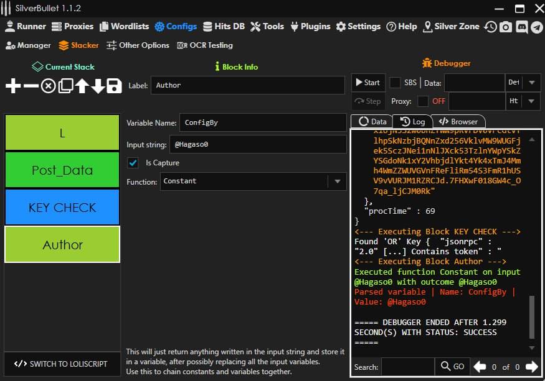Screen dimensions: 545x381
Task: Click SWITCH TO LOLISCRIPT button
Action: tap(62, 364)
